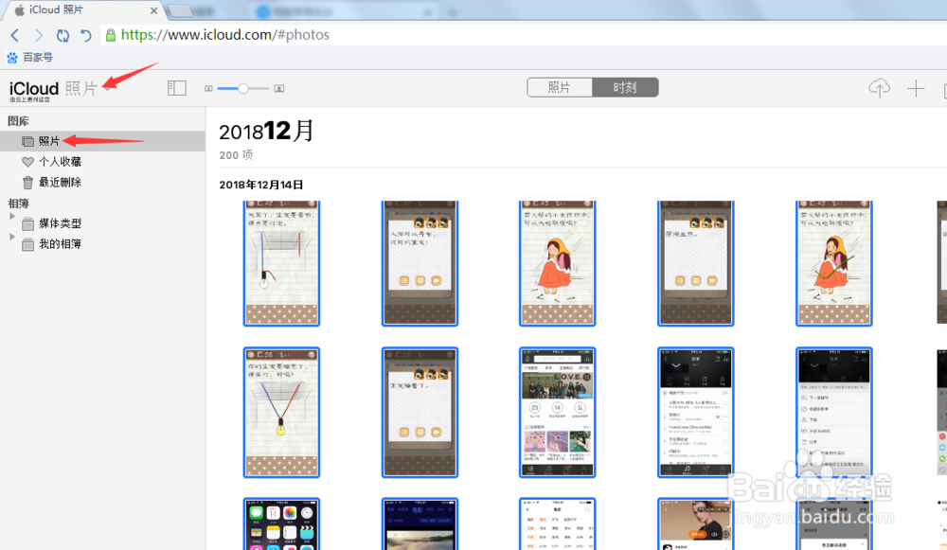Click the plus add-to icon
The image size is (947, 550).
(916, 89)
